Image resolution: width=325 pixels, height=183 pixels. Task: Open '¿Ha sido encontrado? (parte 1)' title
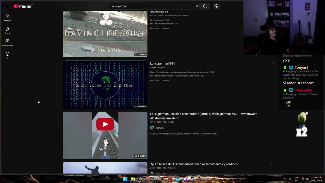(x=204, y=116)
